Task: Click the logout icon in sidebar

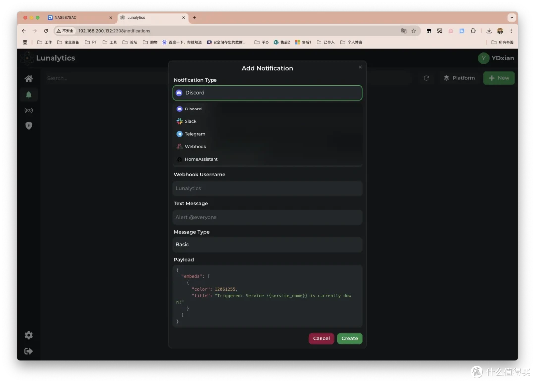Action: click(x=29, y=351)
